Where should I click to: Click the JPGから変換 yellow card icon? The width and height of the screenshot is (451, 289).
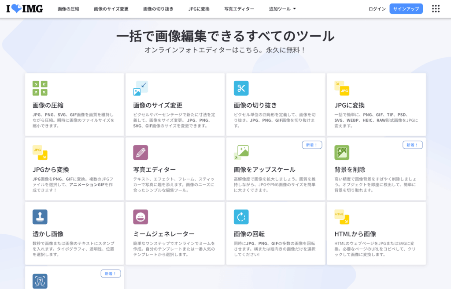(x=40, y=152)
